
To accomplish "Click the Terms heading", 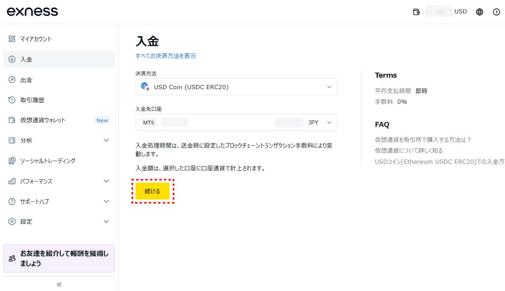I will (x=386, y=75).
